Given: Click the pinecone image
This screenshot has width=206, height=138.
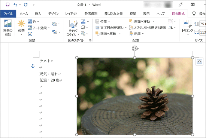Looking at the screenshot, I should tap(135, 96).
